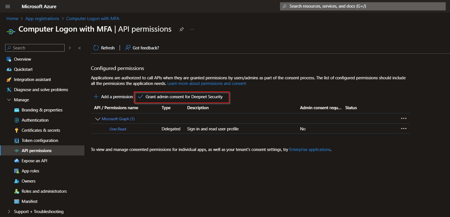Go to Token configuration page
The height and width of the screenshot is (217, 450).
coord(40,141)
